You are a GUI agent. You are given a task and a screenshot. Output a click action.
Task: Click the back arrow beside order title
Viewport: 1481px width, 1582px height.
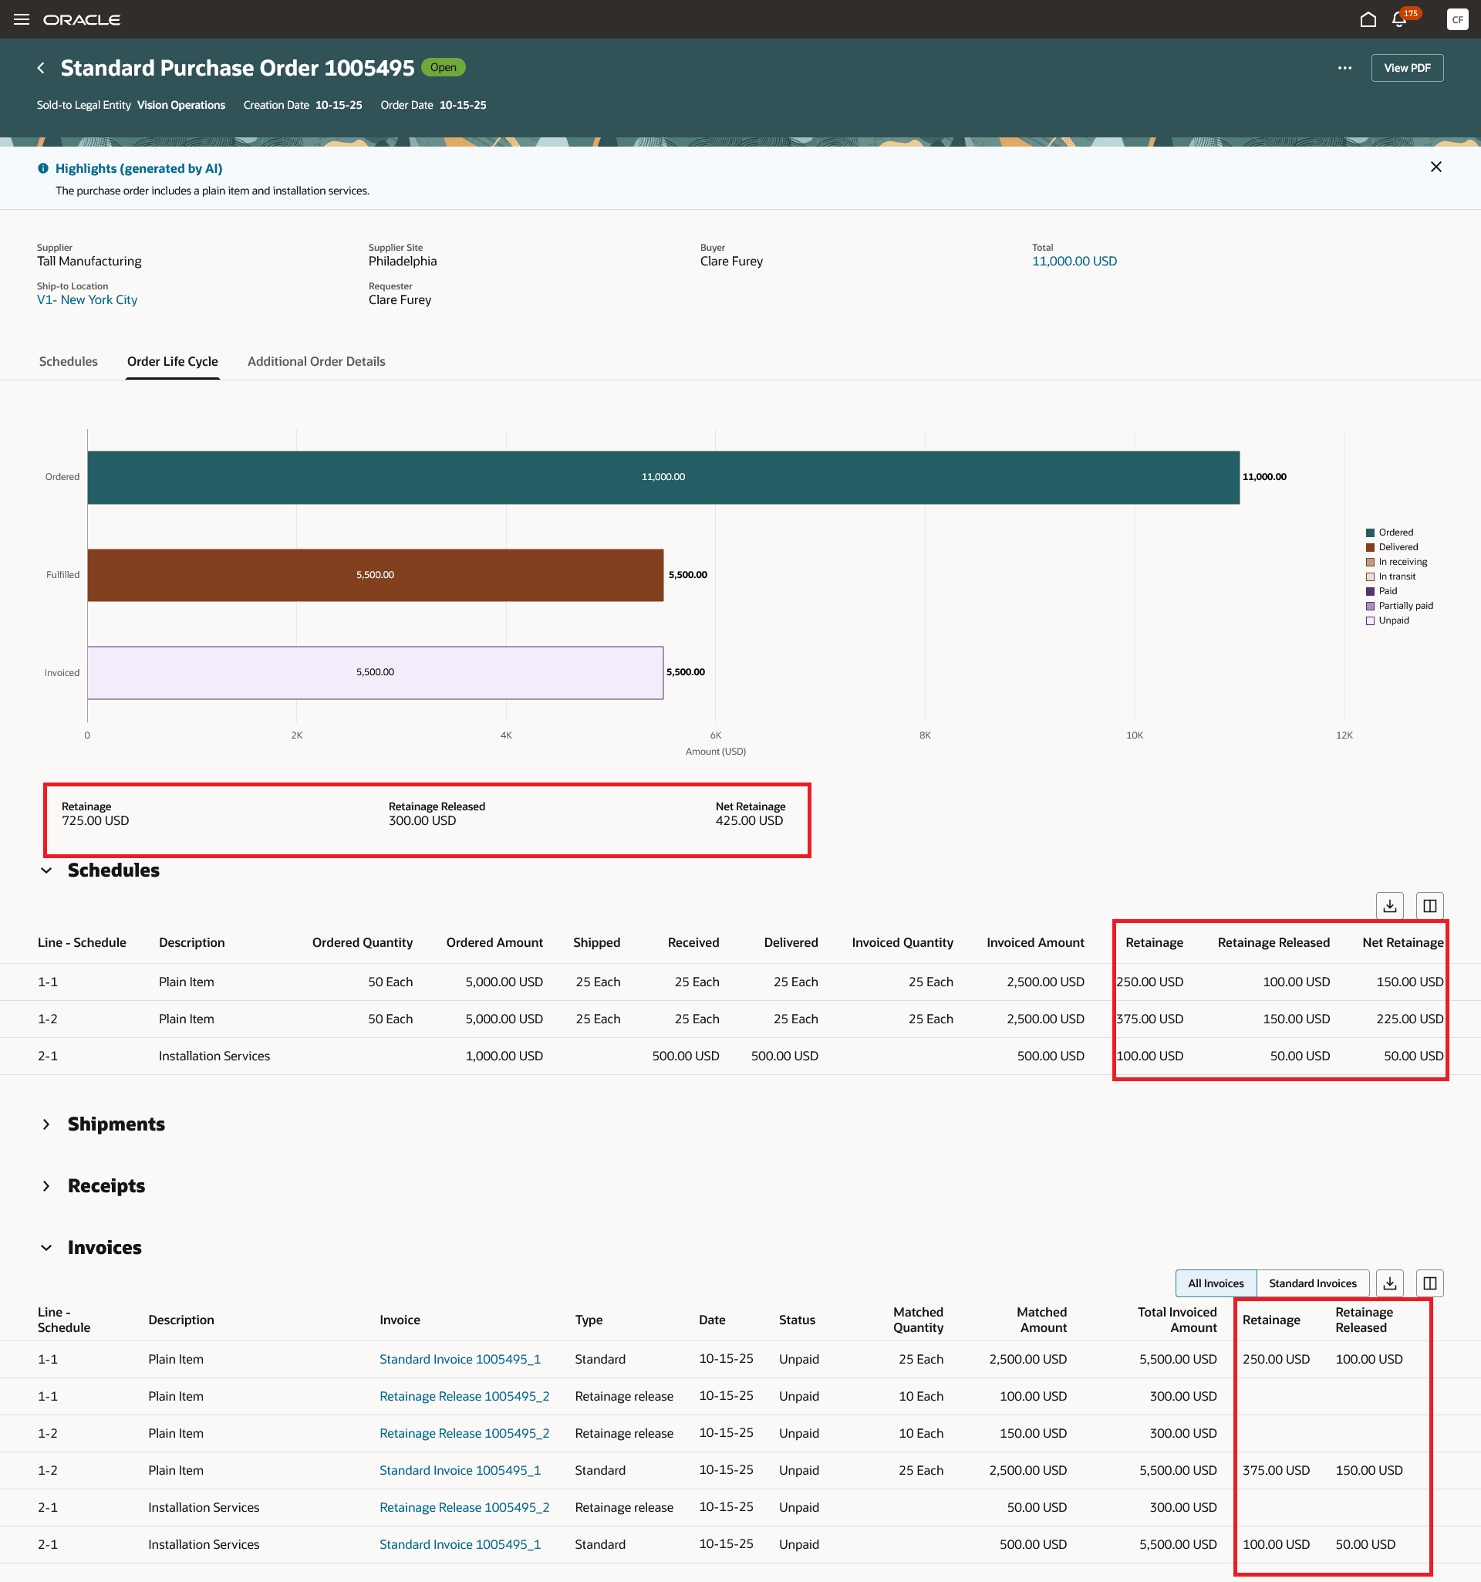tap(42, 69)
